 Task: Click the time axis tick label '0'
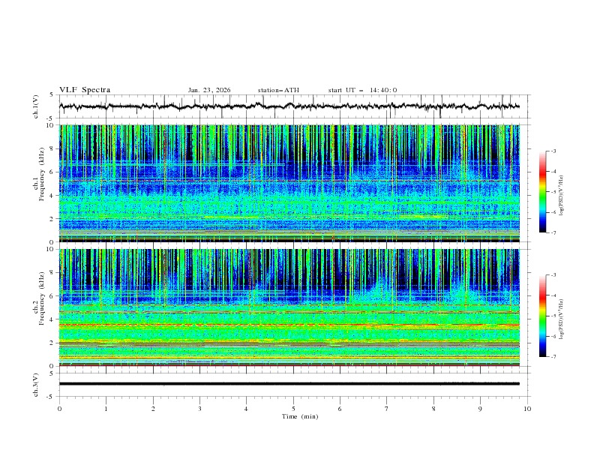point(59,409)
